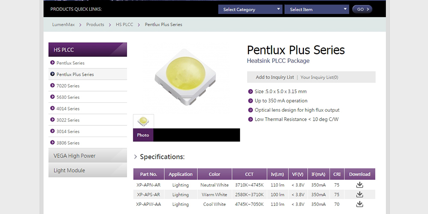Click the CRI value 70
The width and height of the screenshot is (428, 214).
pos(337,204)
